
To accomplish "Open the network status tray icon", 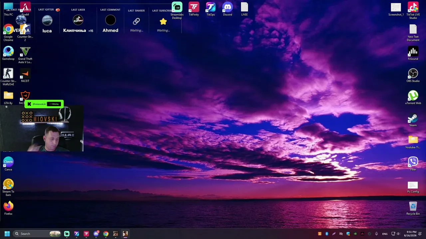I will 393,234.
